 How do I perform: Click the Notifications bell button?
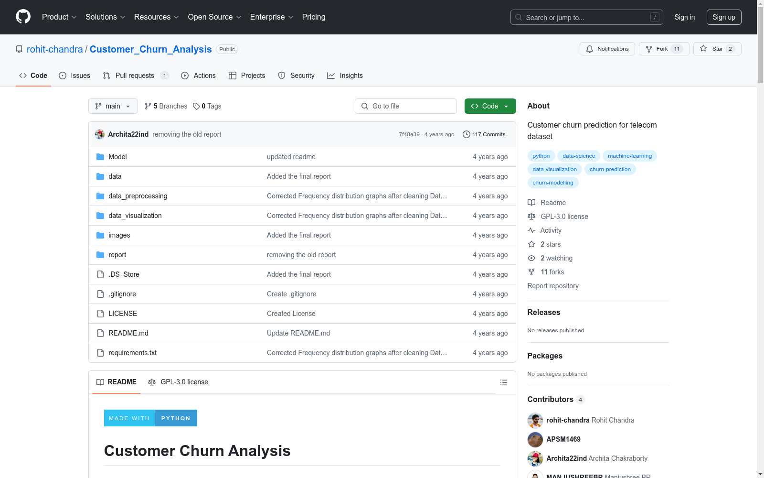click(x=607, y=49)
